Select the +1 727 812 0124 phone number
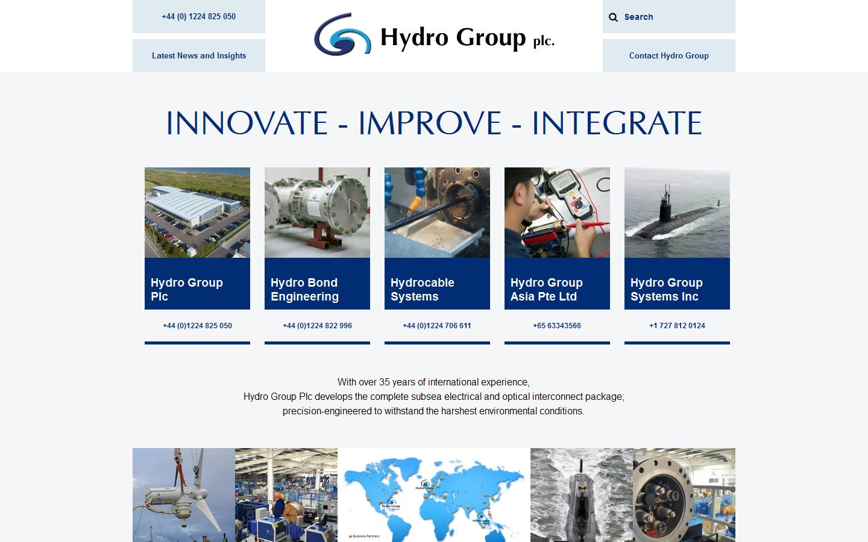 tap(676, 325)
